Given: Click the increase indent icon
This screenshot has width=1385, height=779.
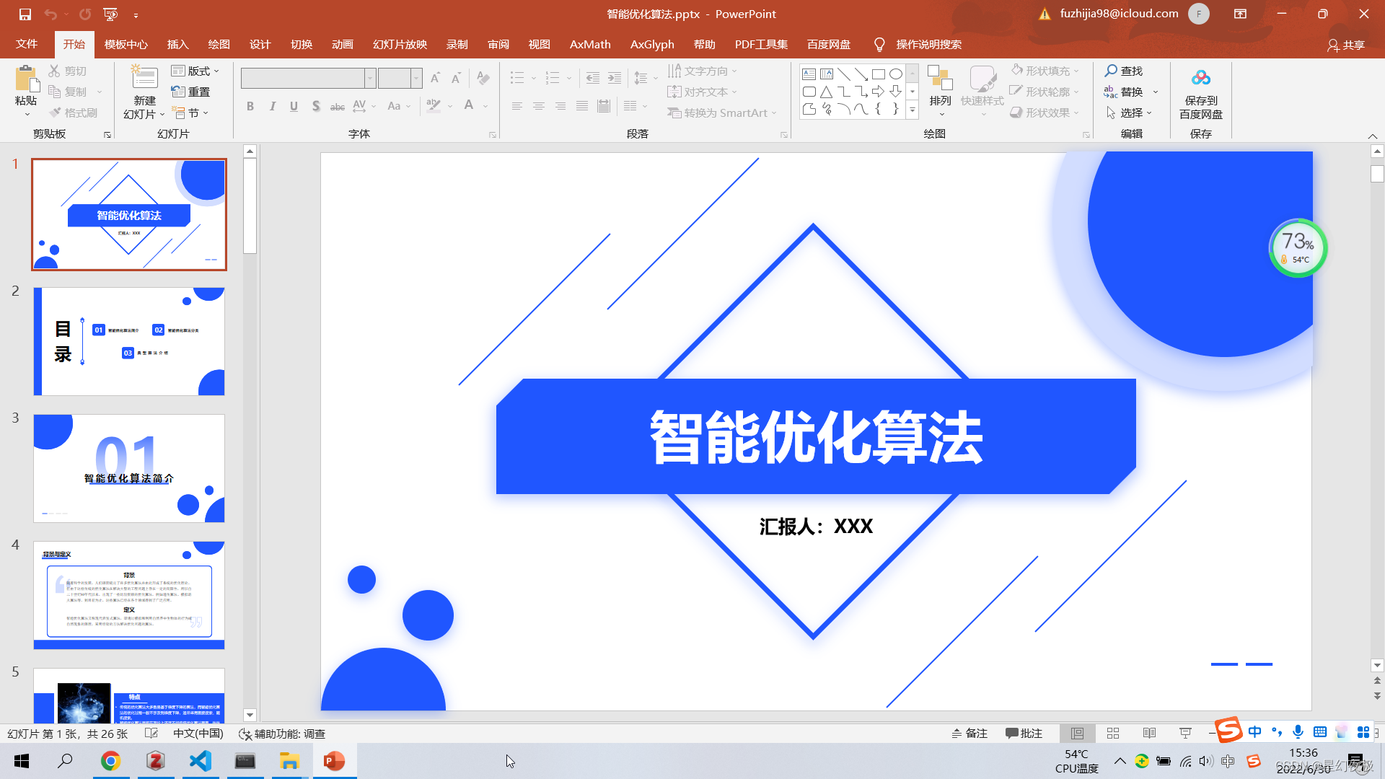Looking at the screenshot, I should tap(615, 77).
